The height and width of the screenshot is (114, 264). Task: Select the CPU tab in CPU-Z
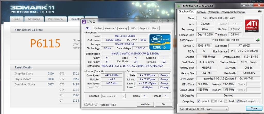(x=88, y=28)
